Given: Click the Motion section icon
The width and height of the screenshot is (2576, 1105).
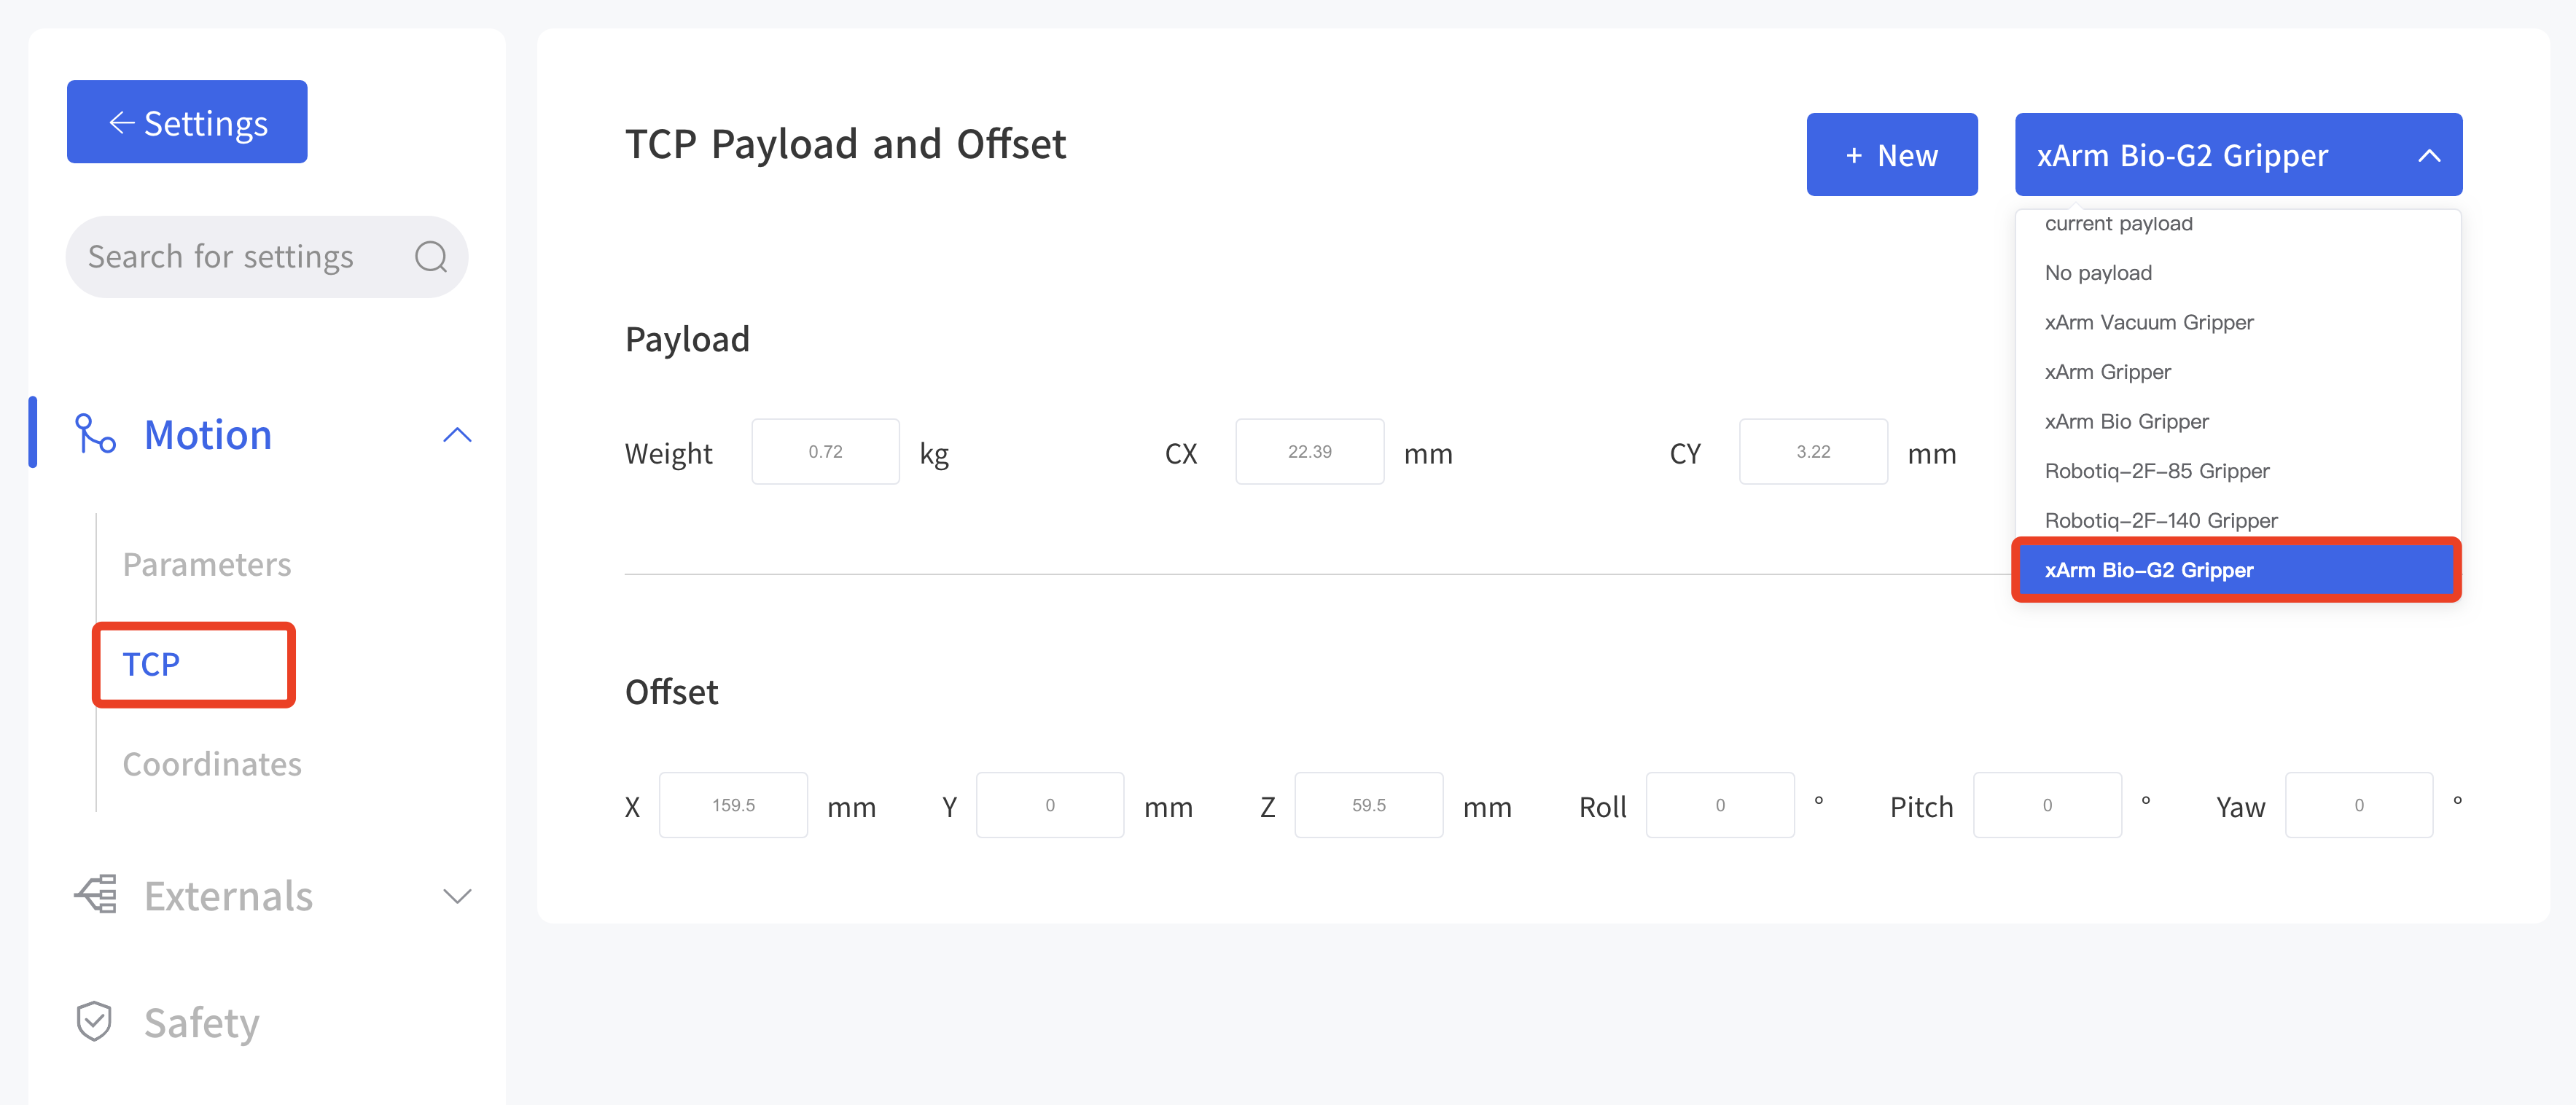Looking at the screenshot, I should pyautogui.click(x=95, y=434).
